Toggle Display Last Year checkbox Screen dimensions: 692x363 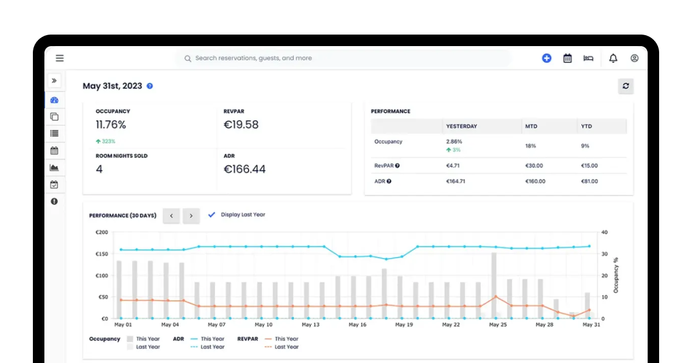[212, 214]
